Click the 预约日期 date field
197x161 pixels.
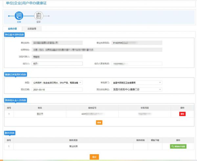[57, 89]
